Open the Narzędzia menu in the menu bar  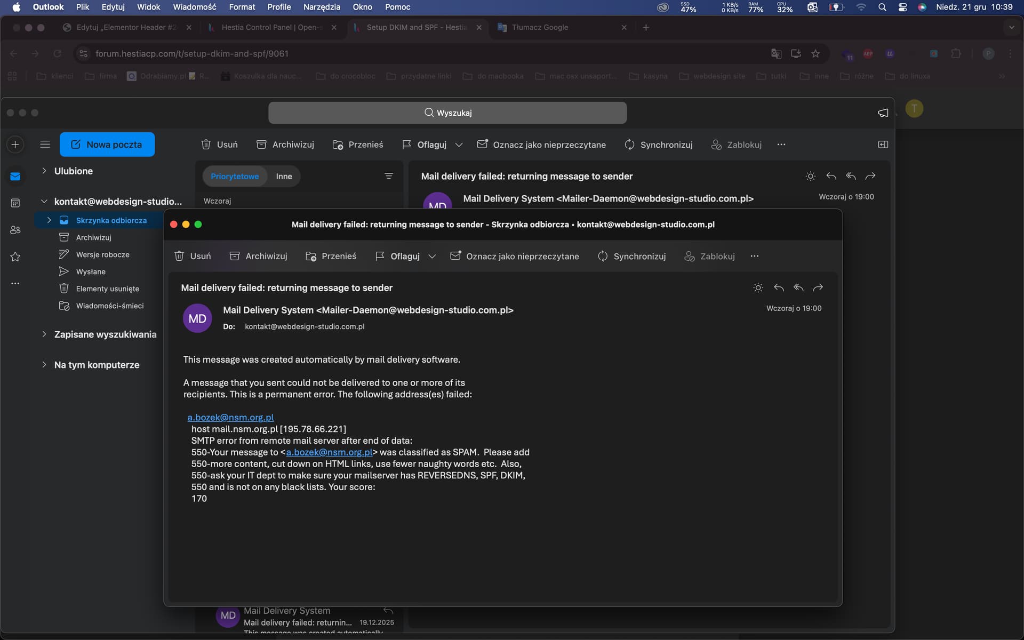(x=322, y=7)
